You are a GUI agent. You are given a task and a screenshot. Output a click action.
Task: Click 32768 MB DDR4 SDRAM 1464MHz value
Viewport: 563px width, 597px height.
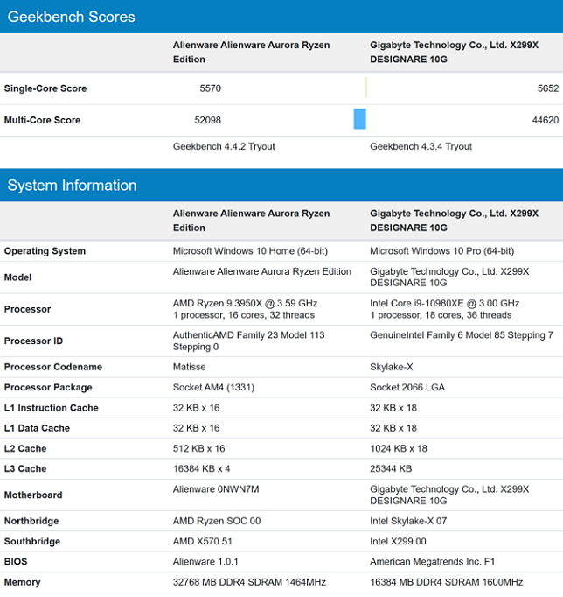click(x=249, y=582)
